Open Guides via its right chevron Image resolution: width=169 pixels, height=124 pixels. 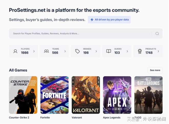(127, 51)
